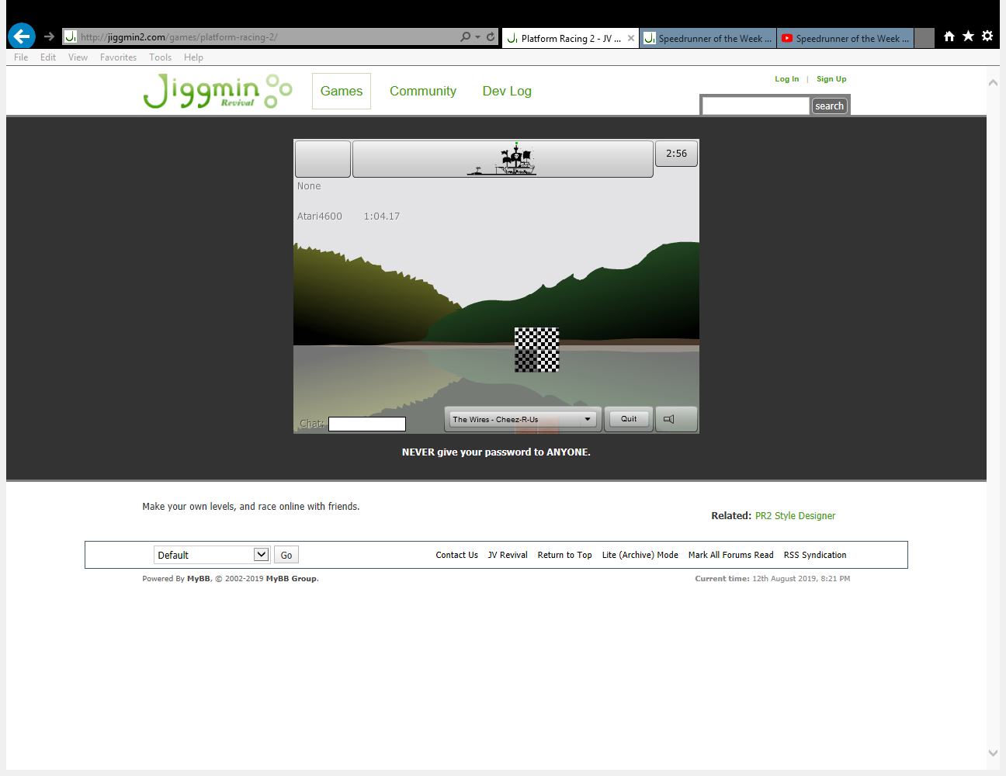The image size is (1006, 776).
Task: Click the MyBB link in footer
Action: point(198,579)
